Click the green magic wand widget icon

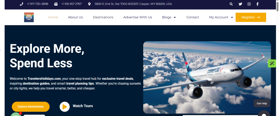272,63
